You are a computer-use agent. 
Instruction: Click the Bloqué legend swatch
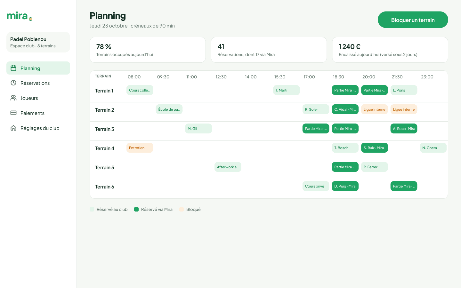(x=182, y=209)
